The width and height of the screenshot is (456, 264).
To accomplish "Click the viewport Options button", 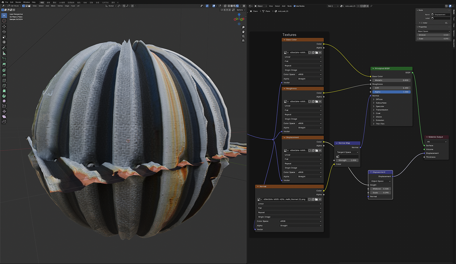I will 241,10.
